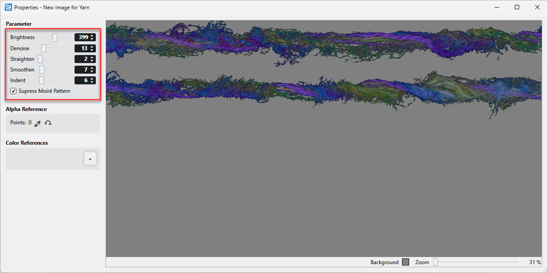Click the Brightness slider thumb
The image size is (548, 273).
55,37
